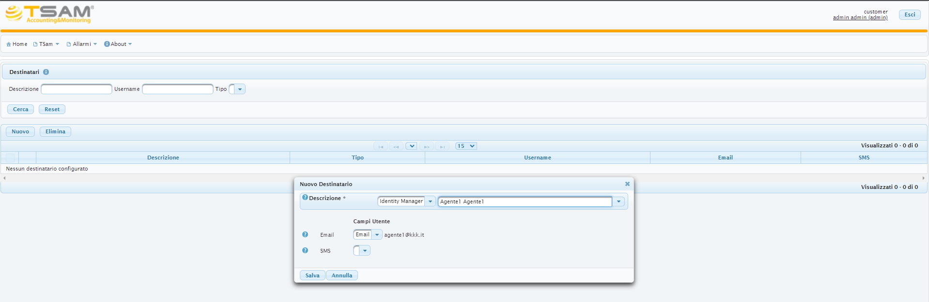Click the Cerca search button
This screenshot has height=302, width=929.
coord(20,109)
